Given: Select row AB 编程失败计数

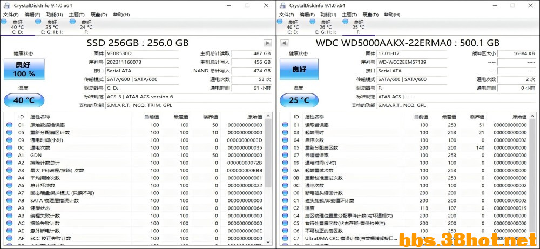Looking at the screenshot, I should tap(134, 216).
